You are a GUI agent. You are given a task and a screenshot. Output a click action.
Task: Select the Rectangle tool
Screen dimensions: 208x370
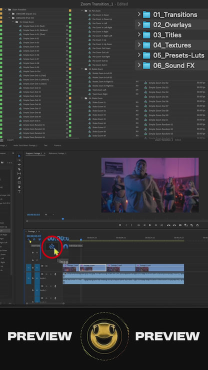tap(19, 182)
